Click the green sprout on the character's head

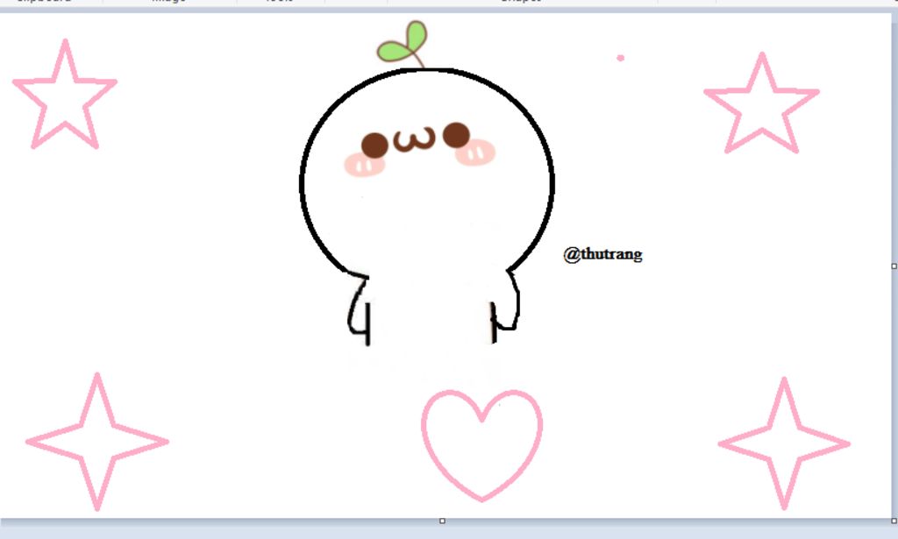[x=403, y=44]
